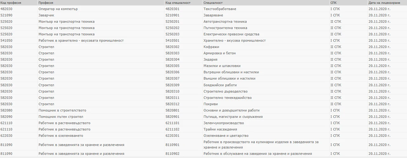This screenshot has height=158, width=407.
Task: Select the Строително тенекеджийство cell
Action: tap(227, 98)
